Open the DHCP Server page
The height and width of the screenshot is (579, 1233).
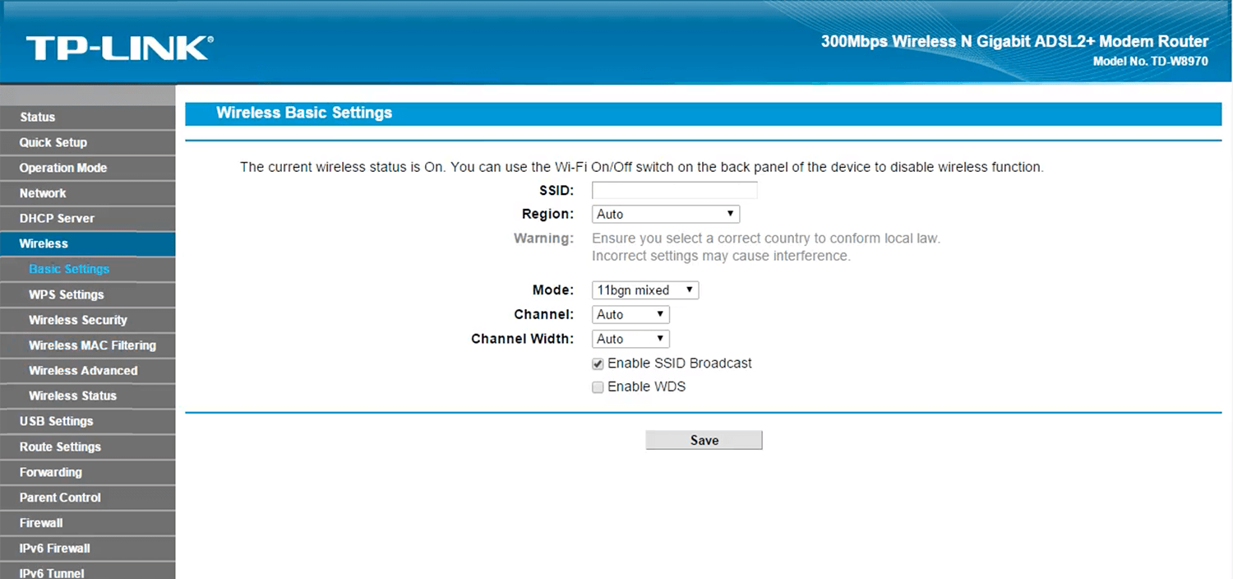coord(57,219)
